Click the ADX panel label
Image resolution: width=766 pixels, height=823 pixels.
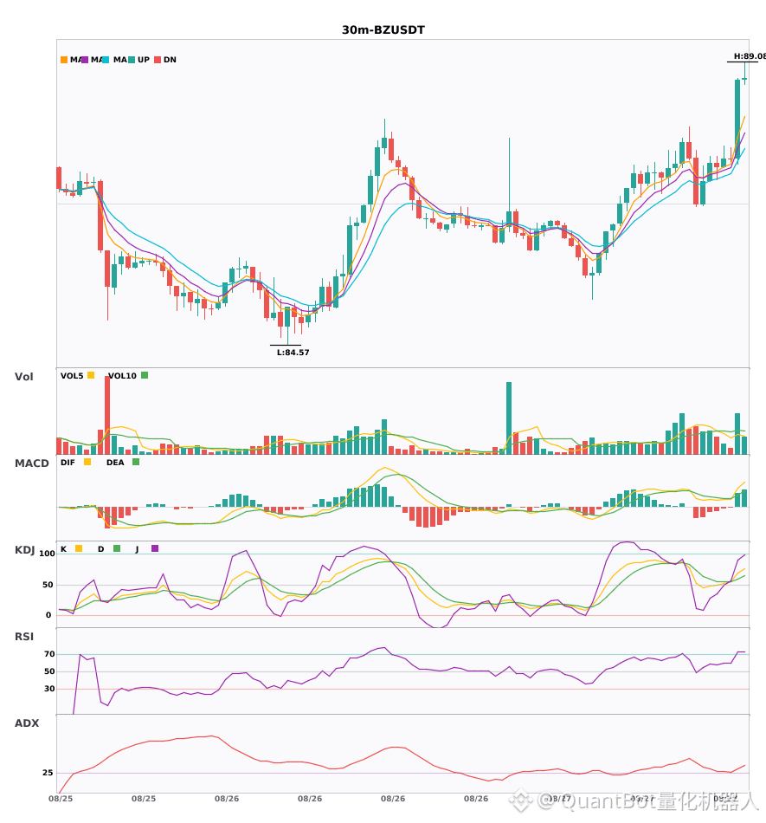click(27, 723)
